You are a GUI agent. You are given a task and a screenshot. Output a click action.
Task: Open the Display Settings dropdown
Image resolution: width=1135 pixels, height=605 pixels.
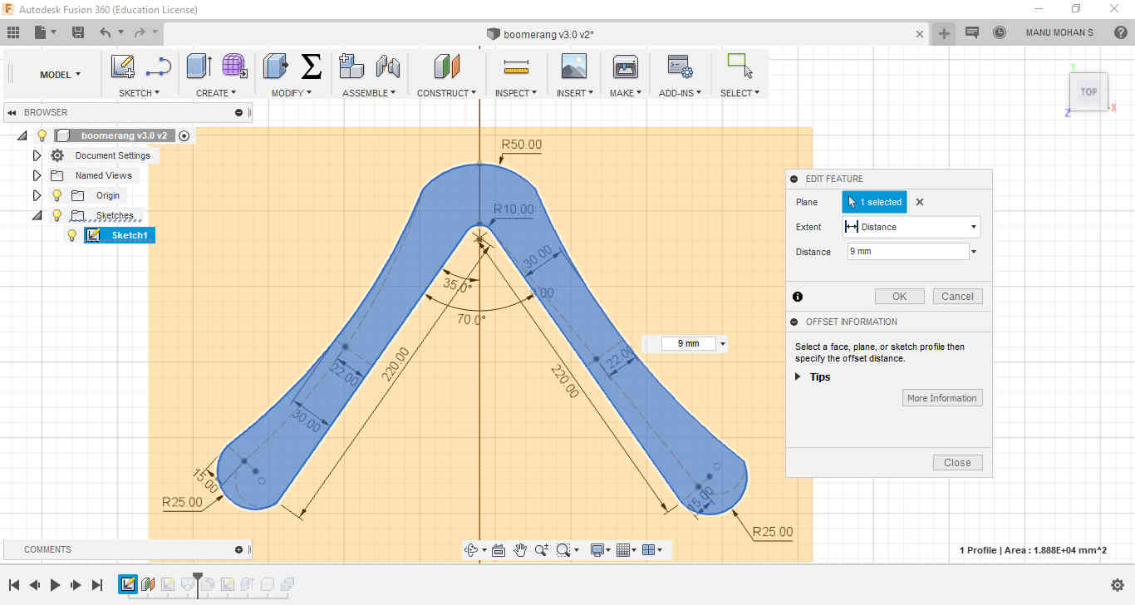[x=600, y=550]
